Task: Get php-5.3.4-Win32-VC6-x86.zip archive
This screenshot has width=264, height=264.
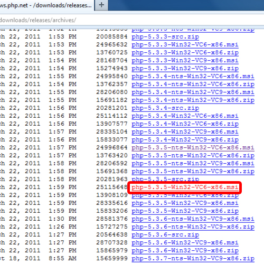Action: coord(185,124)
